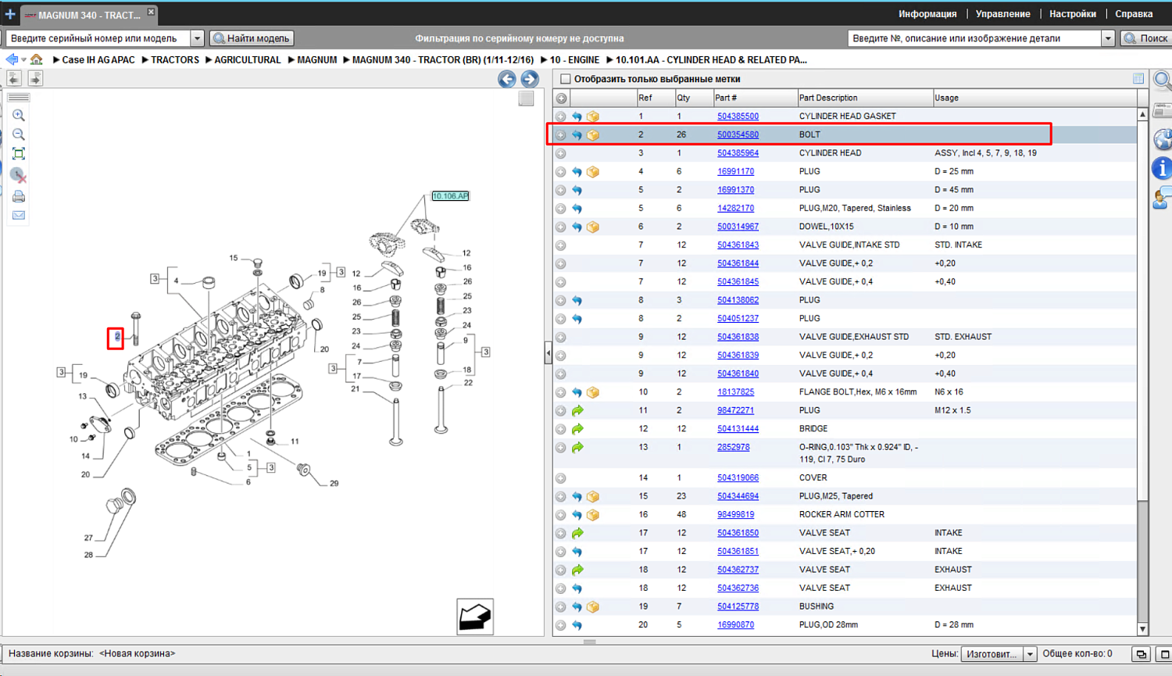The image size is (1172, 676).
Task: Open the globe icon in the right sidebar
Action: 1163,139
